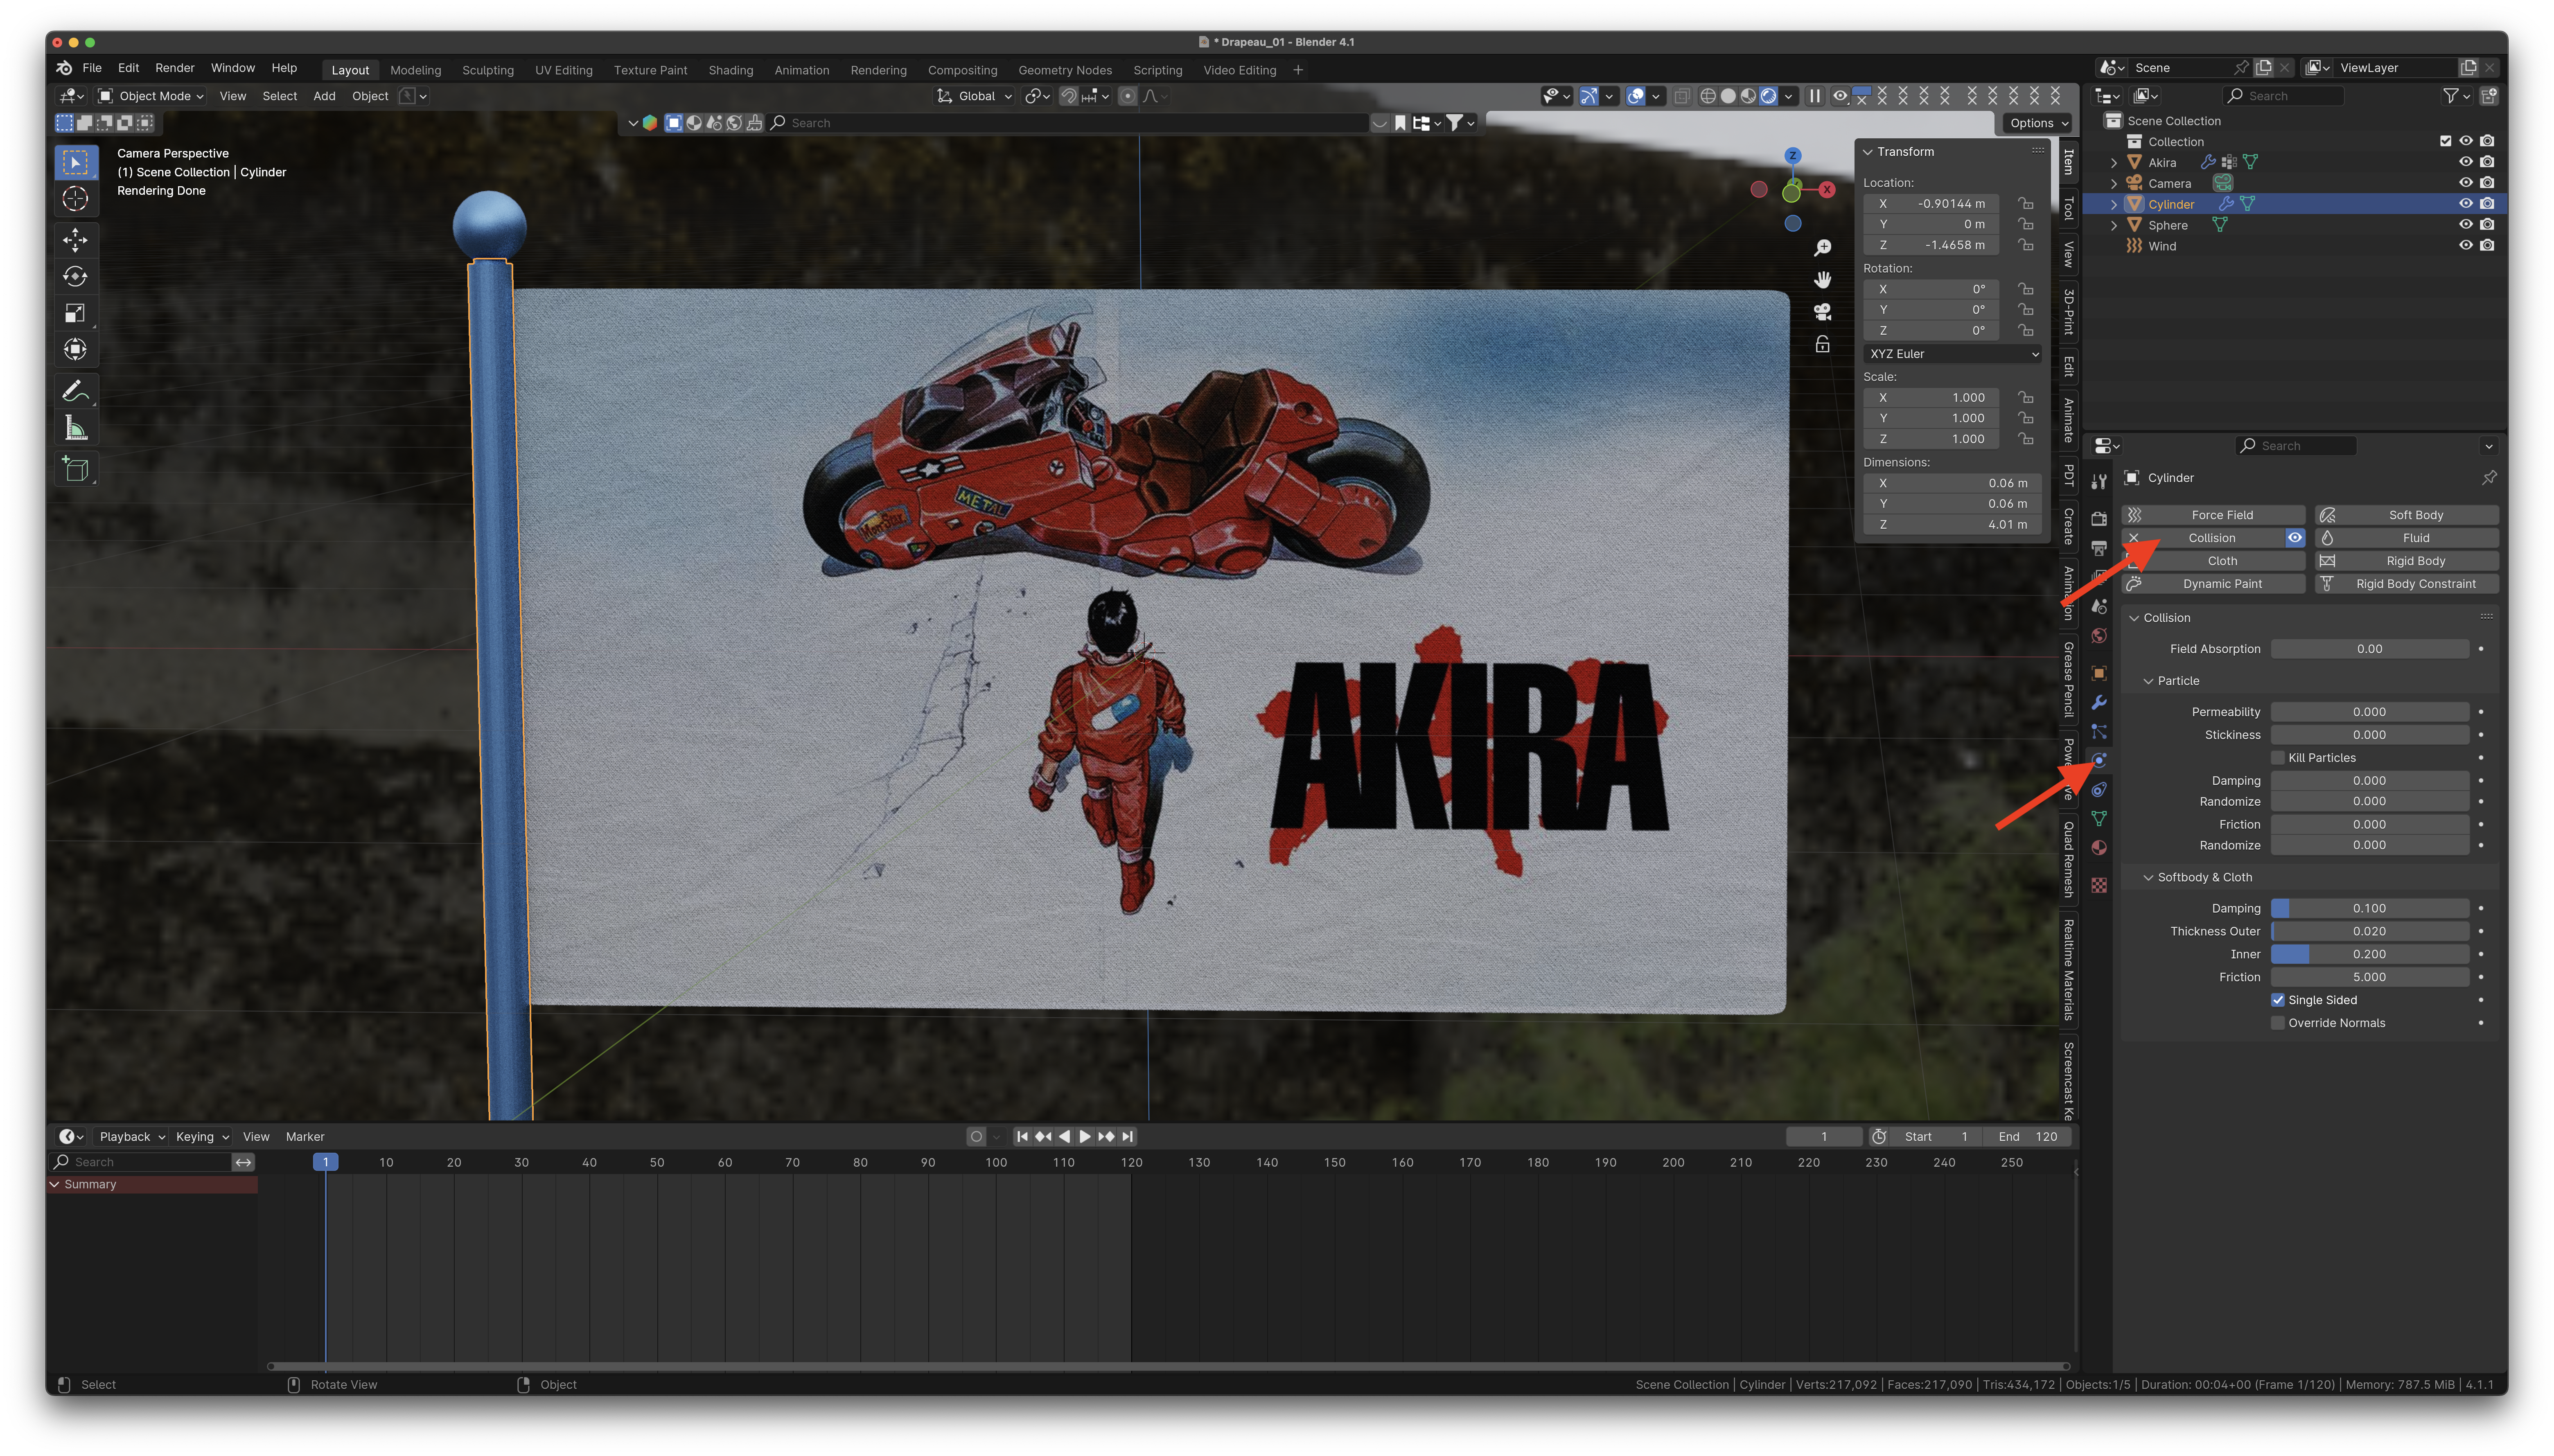
Task: Open the Render menu
Action: click(x=175, y=68)
